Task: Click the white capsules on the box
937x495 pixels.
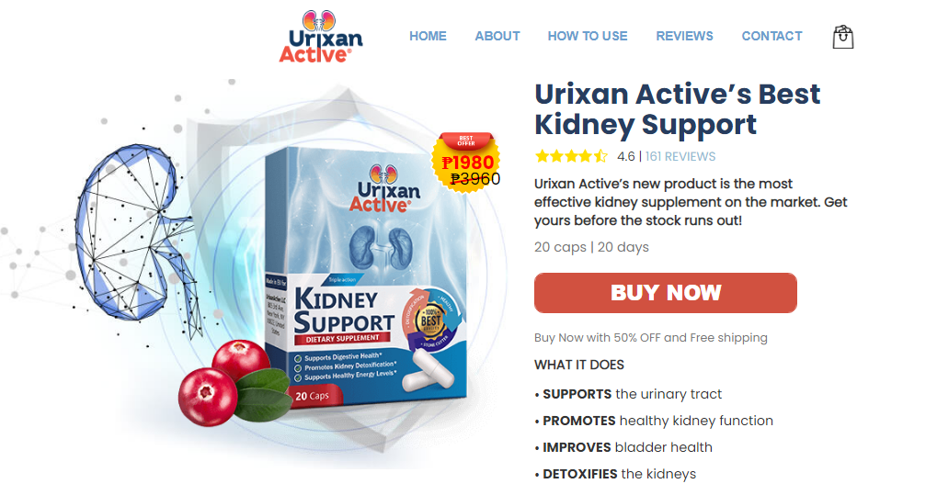Action: [x=427, y=370]
